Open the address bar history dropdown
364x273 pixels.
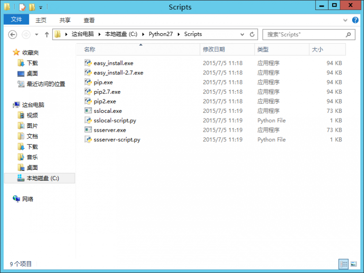[x=242, y=34]
